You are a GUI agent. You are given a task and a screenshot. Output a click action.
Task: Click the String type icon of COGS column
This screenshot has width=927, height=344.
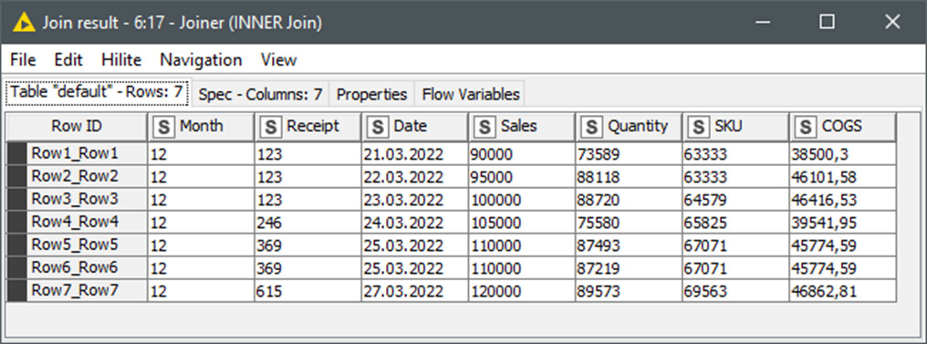click(805, 127)
